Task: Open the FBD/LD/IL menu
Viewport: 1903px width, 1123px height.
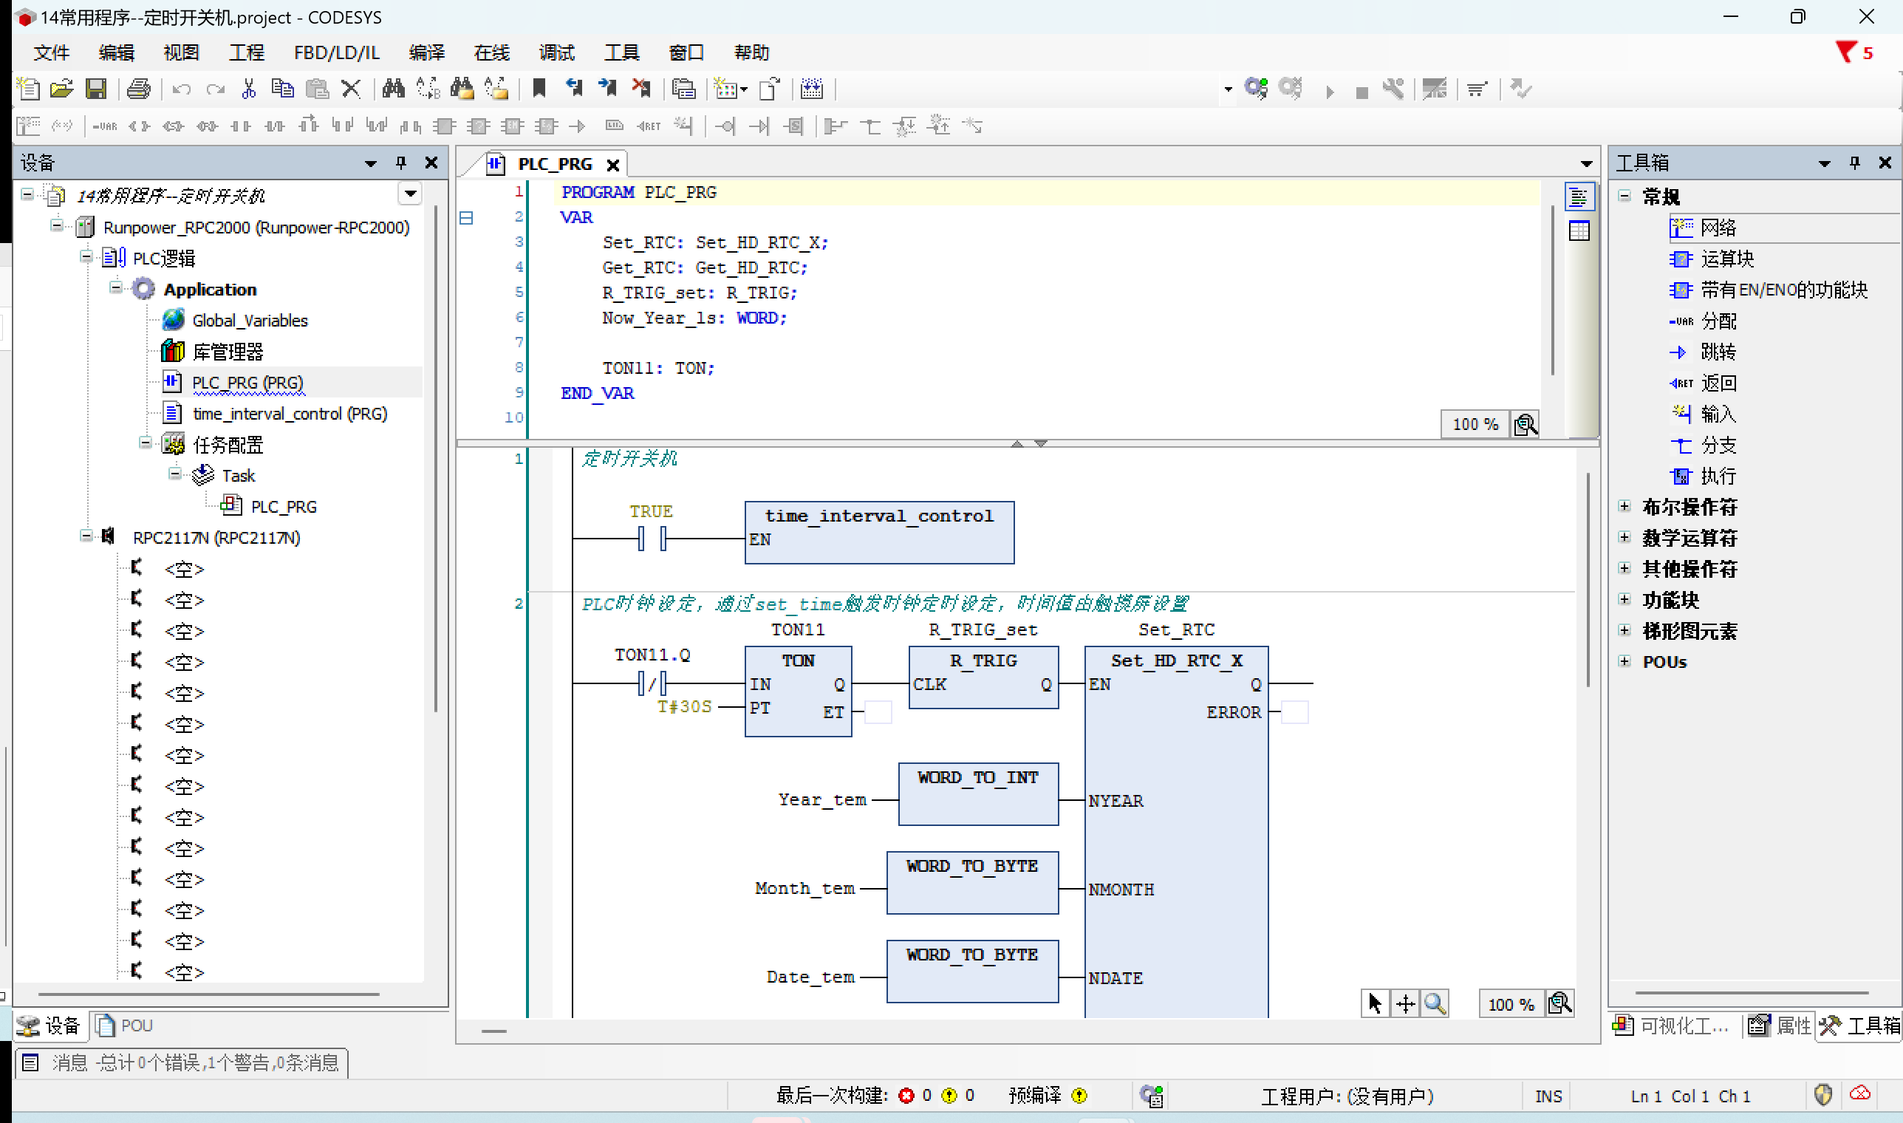Action: pyautogui.click(x=337, y=52)
